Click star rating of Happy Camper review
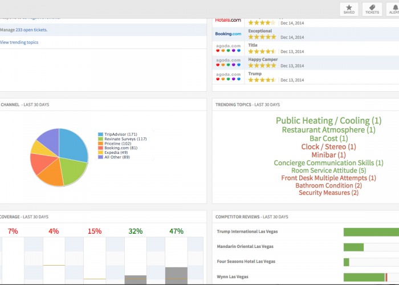Screen dimensions: 399x285 (262, 66)
